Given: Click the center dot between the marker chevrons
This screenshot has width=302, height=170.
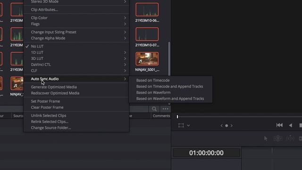Looking at the screenshot, I should [226, 126].
